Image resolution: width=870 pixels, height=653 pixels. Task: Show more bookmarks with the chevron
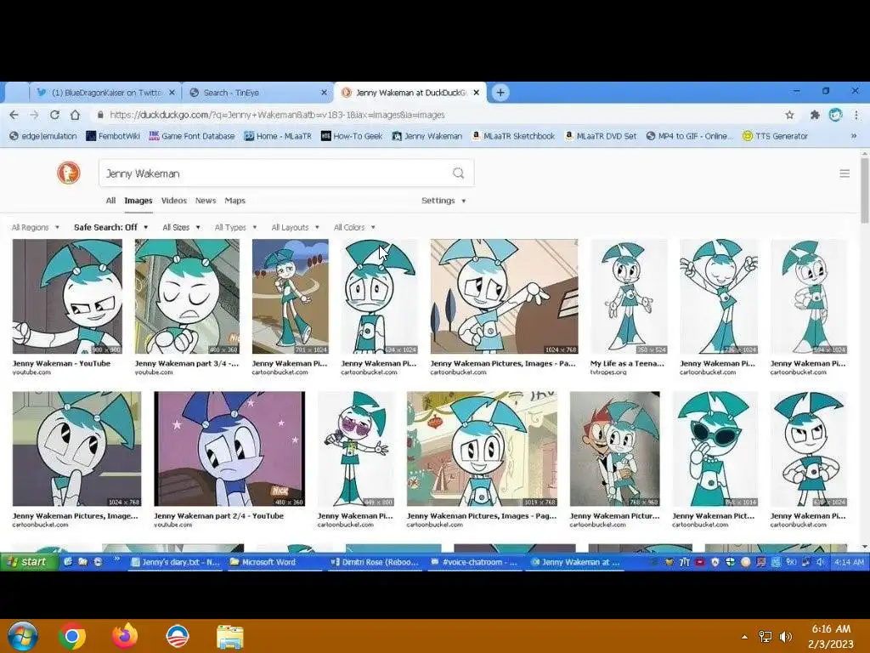(x=853, y=136)
